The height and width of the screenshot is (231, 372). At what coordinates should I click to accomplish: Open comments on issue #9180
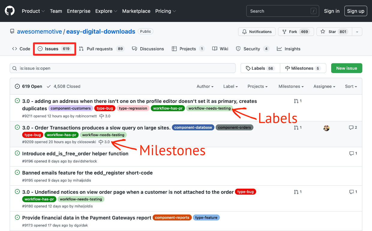(x=353, y=192)
